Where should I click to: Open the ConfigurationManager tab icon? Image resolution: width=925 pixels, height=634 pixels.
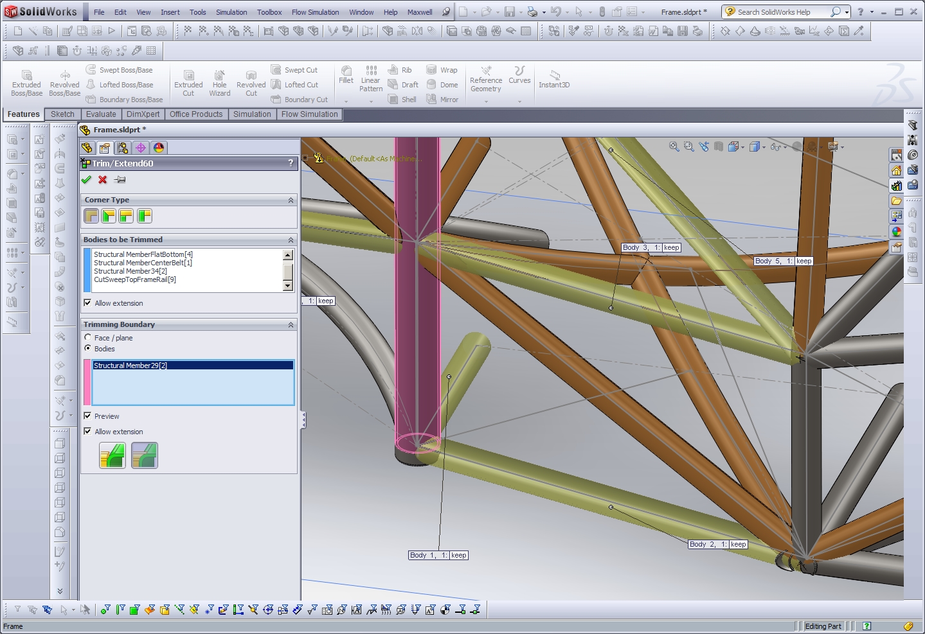point(122,148)
